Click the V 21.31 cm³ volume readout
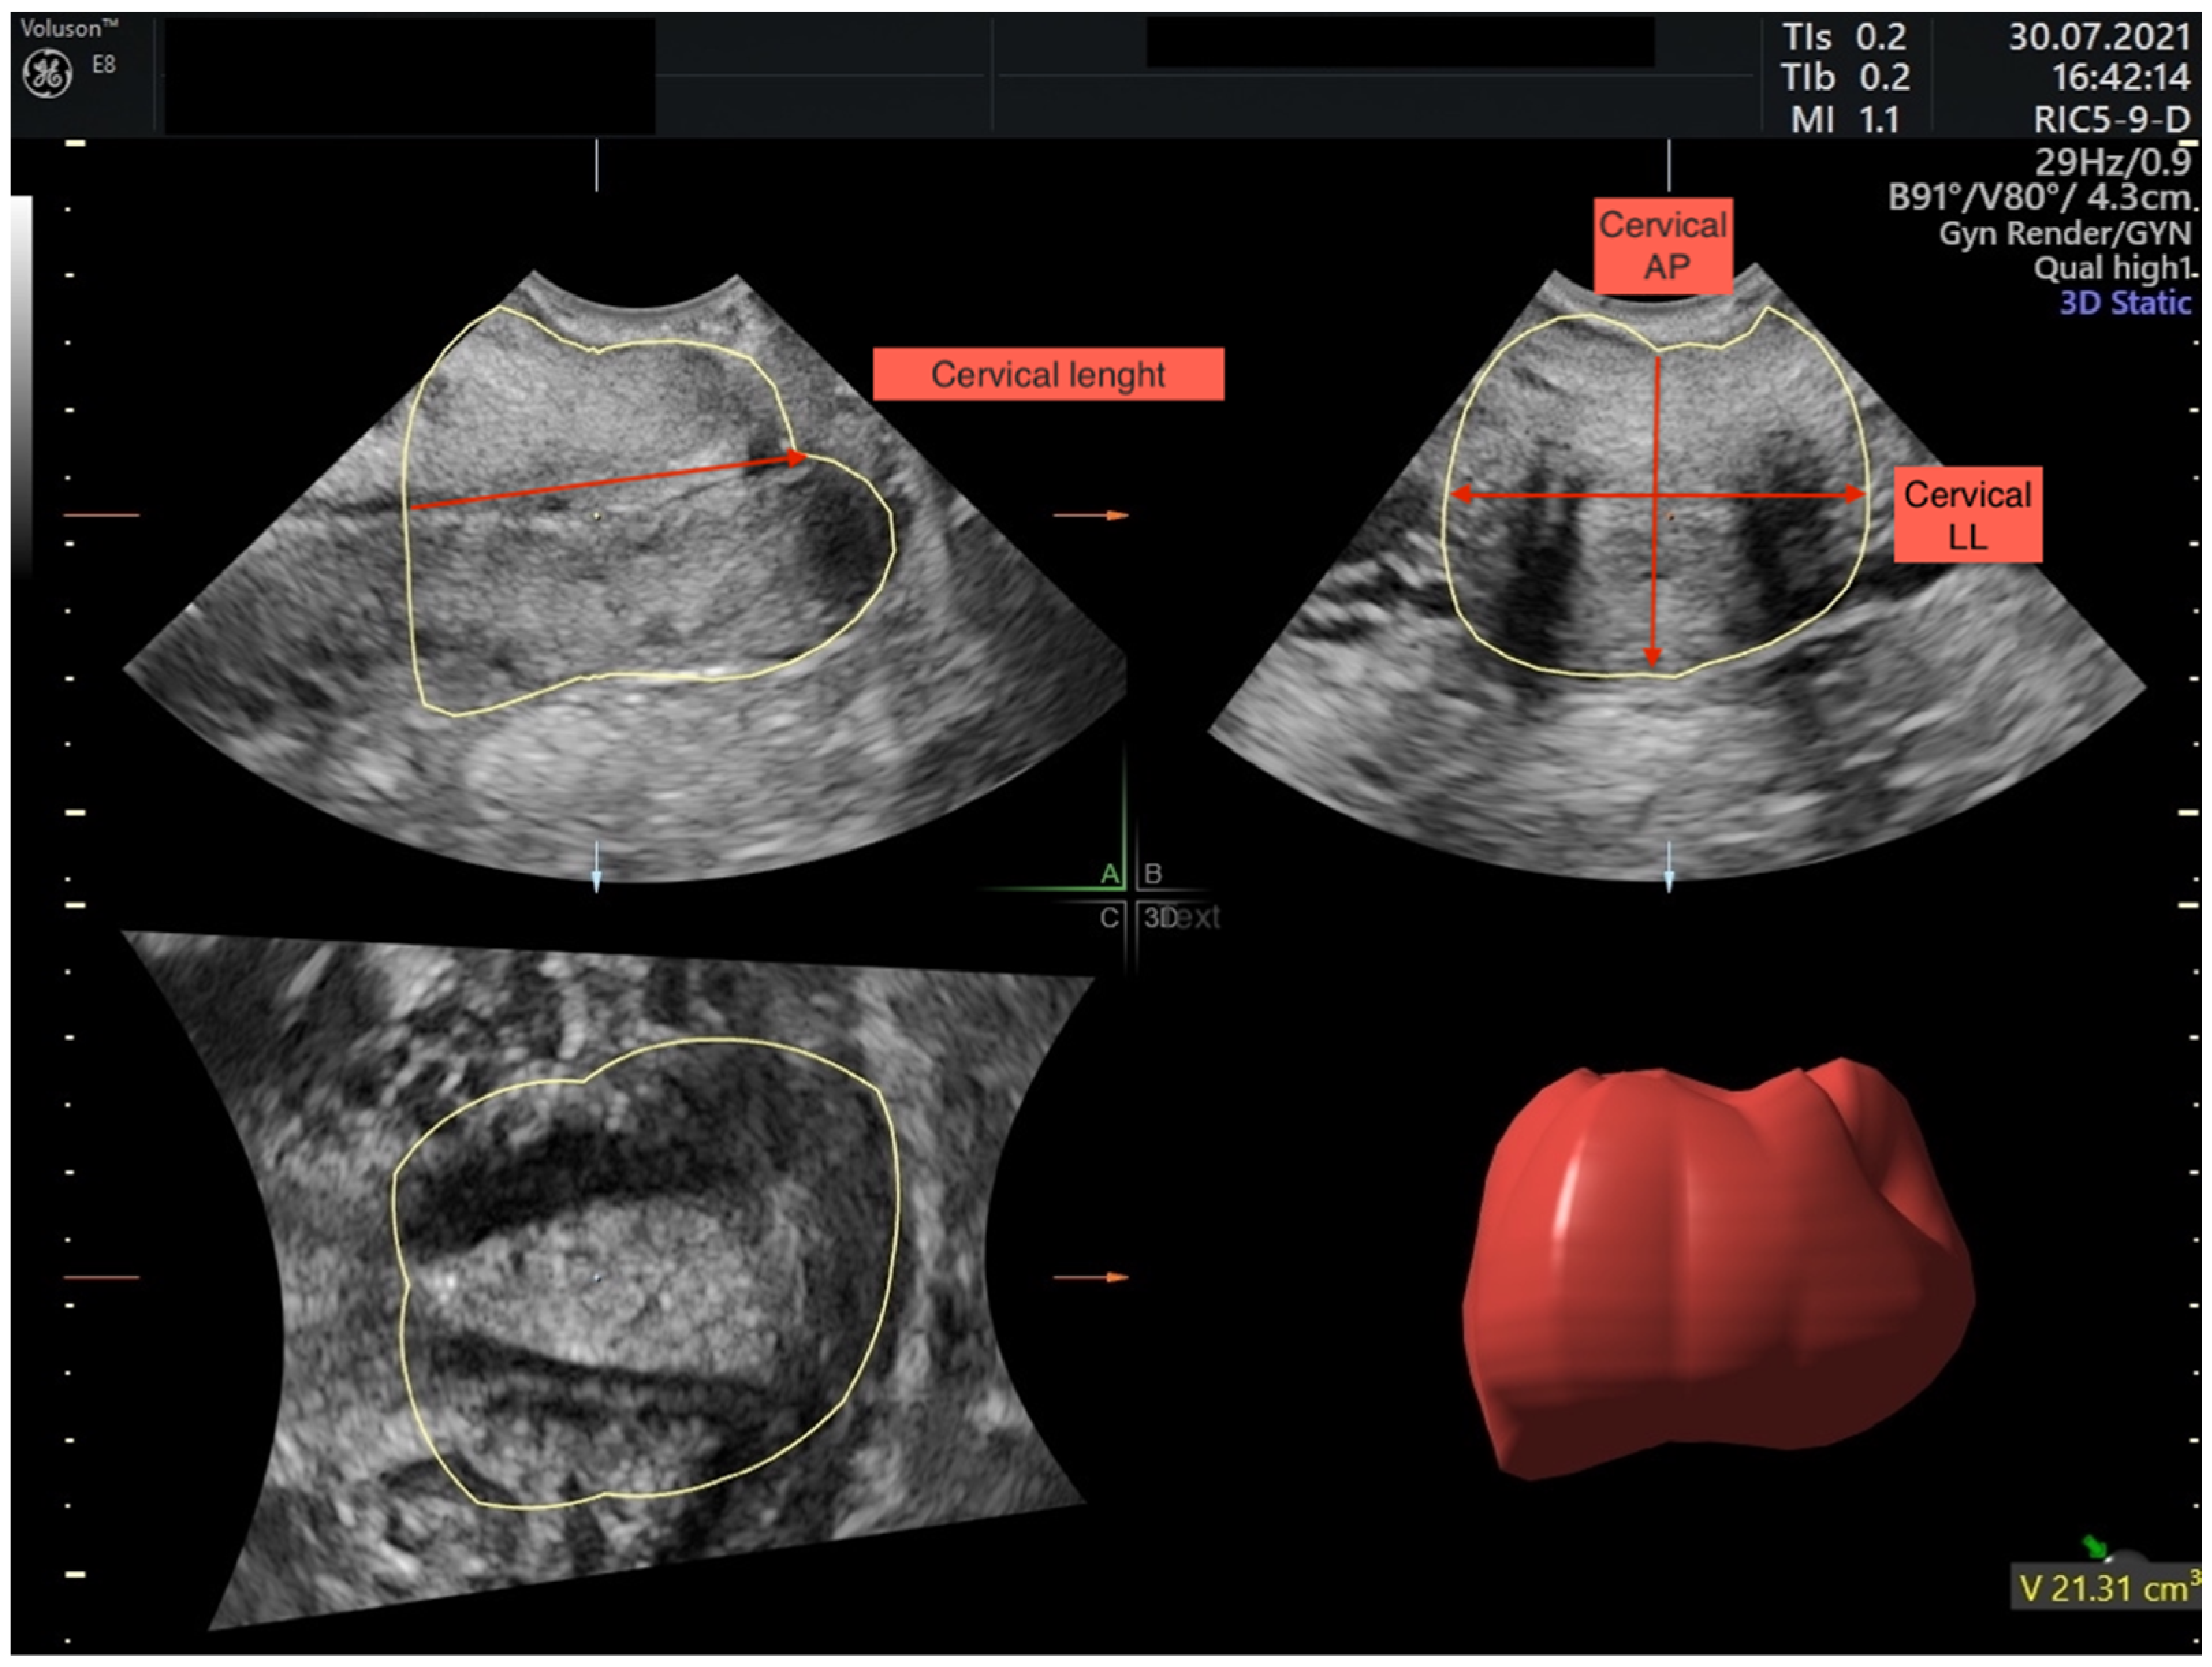Viewport: 2212px width, 1667px height. coord(2106,1588)
